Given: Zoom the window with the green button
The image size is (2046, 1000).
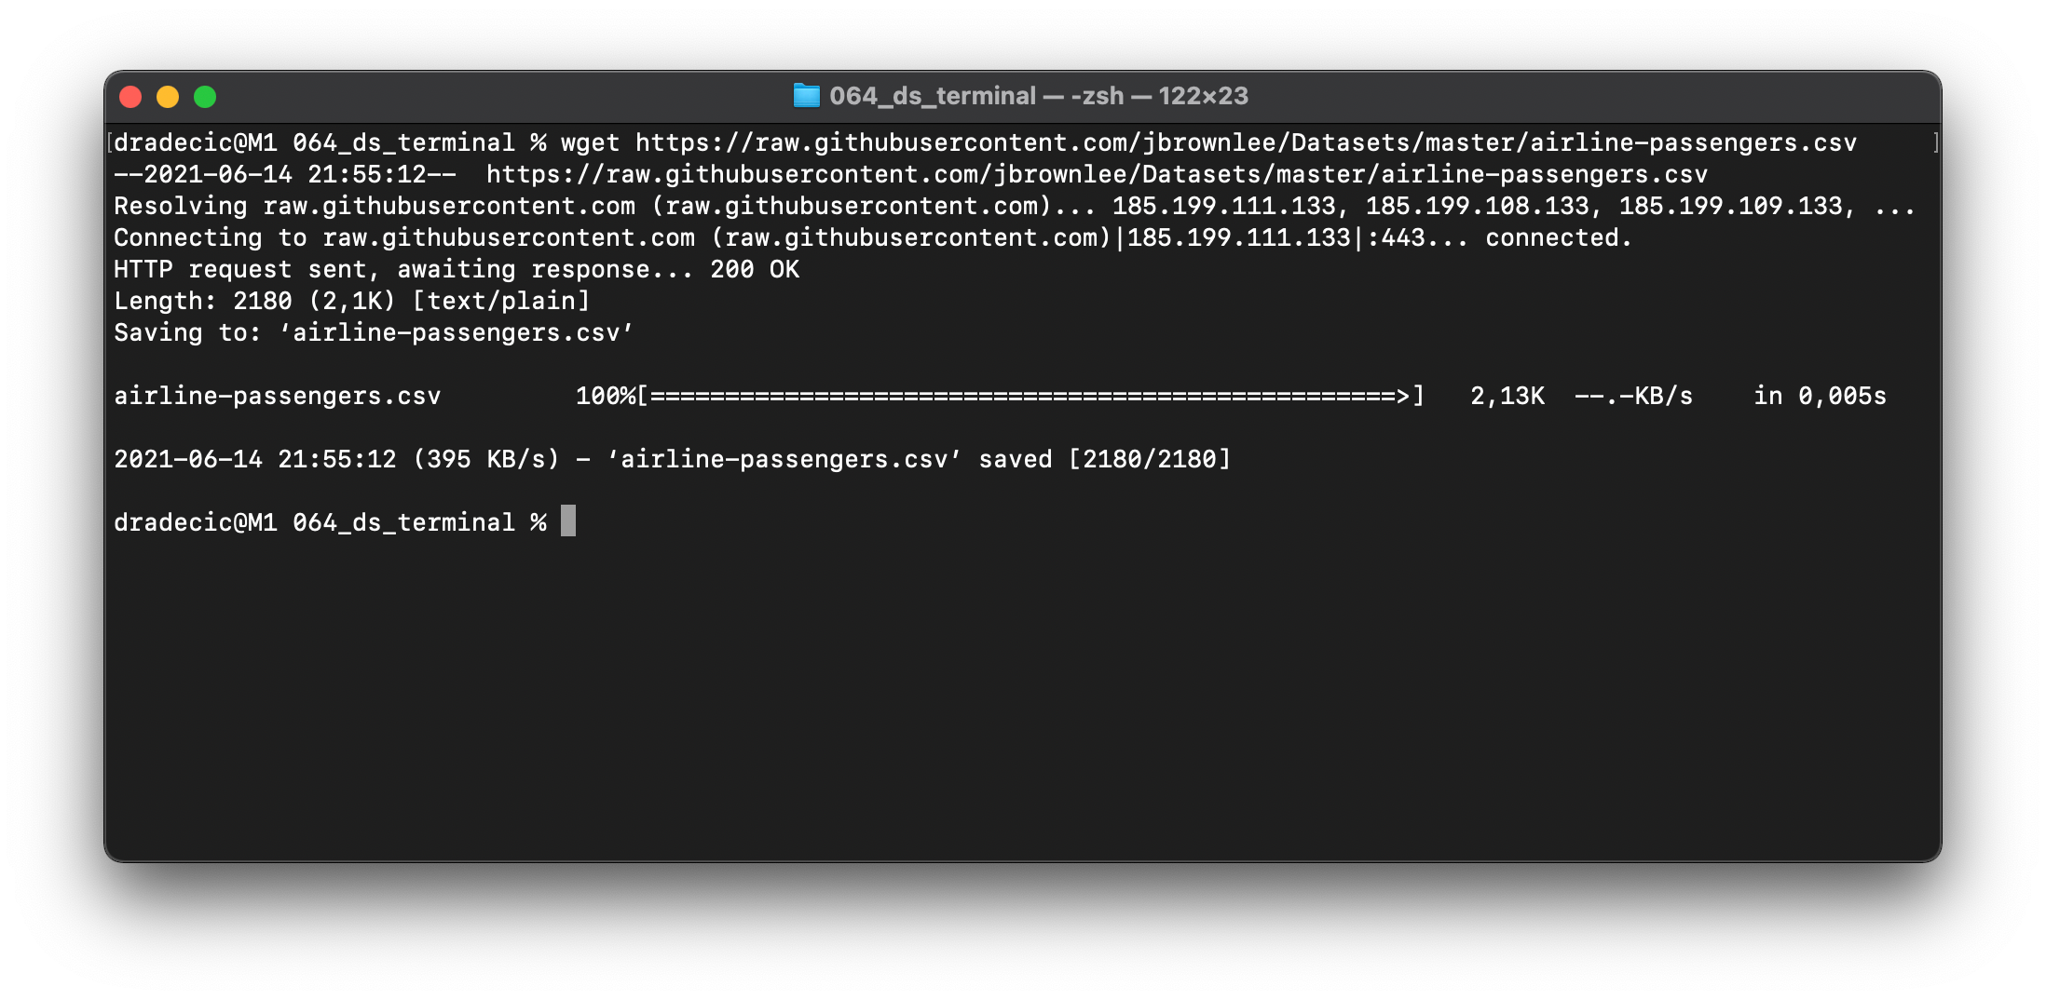Looking at the screenshot, I should (205, 97).
